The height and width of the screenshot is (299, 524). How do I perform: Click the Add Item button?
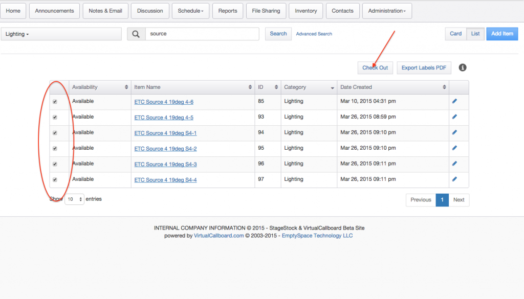(x=502, y=34)
